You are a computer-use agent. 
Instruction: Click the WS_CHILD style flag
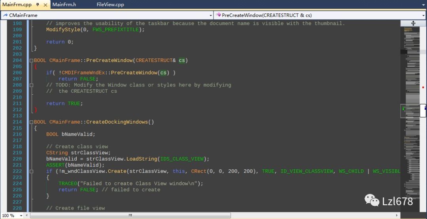pyautogui.click(x=351, y=171)
